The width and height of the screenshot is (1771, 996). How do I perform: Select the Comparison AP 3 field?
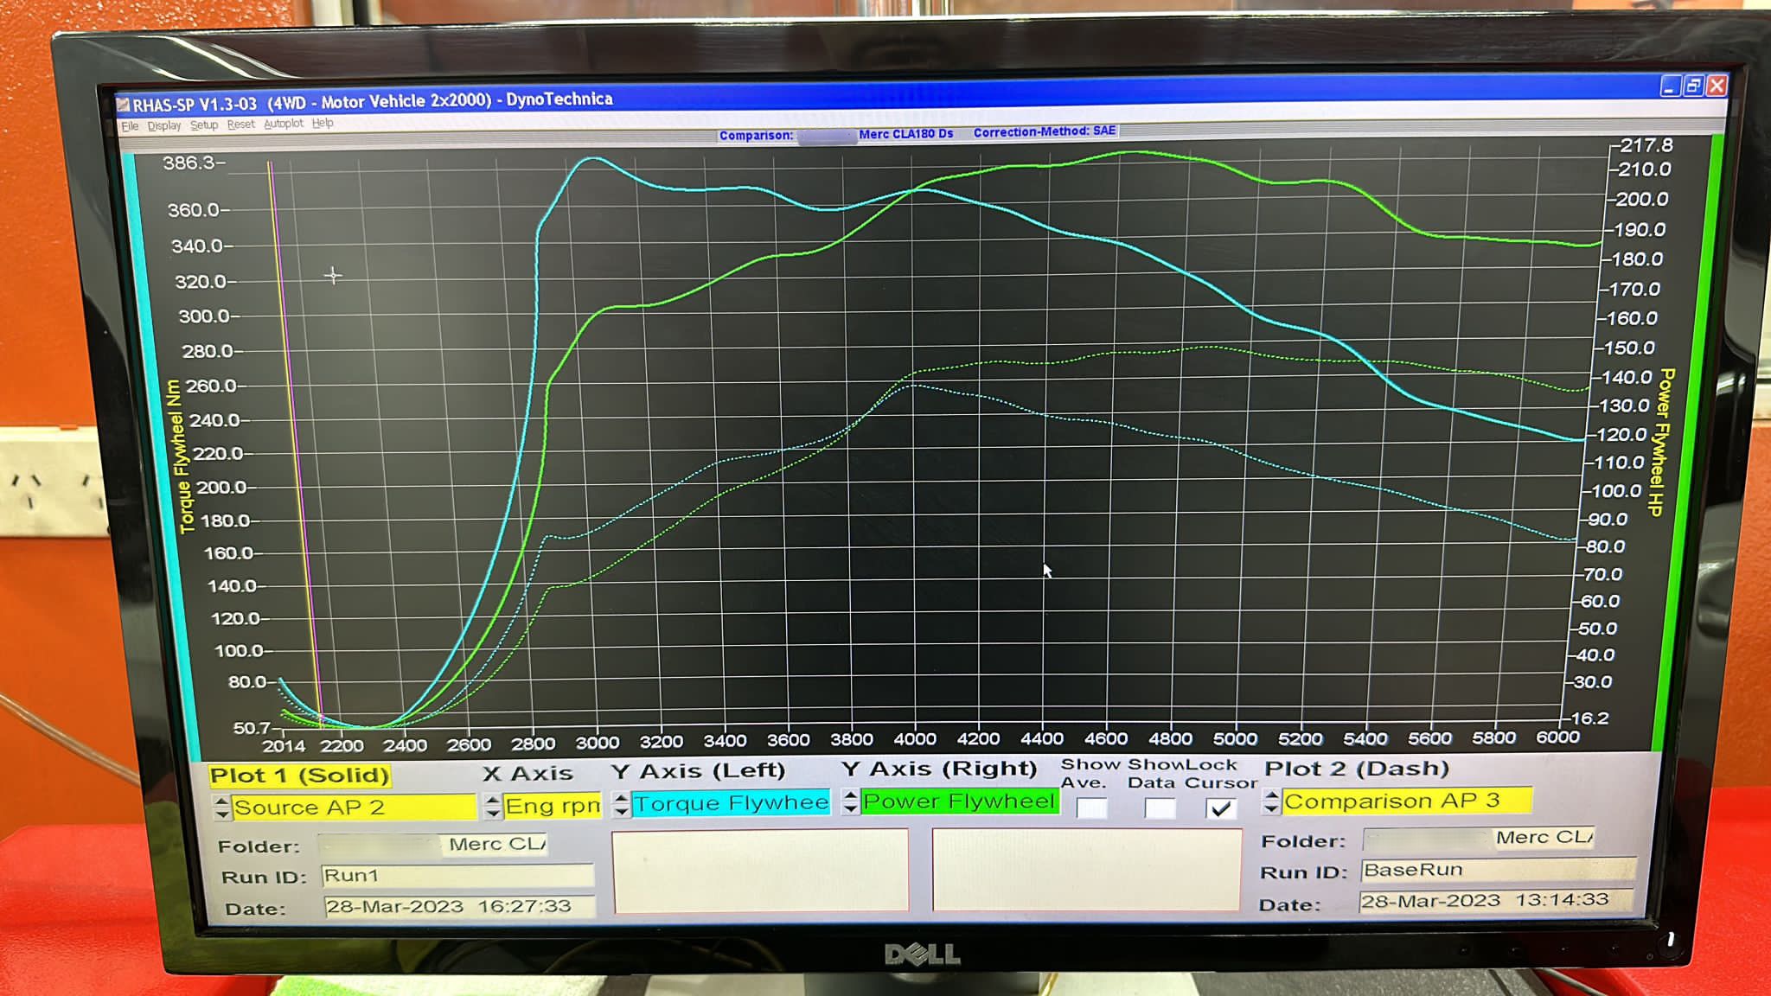(x=1406, y=801)
